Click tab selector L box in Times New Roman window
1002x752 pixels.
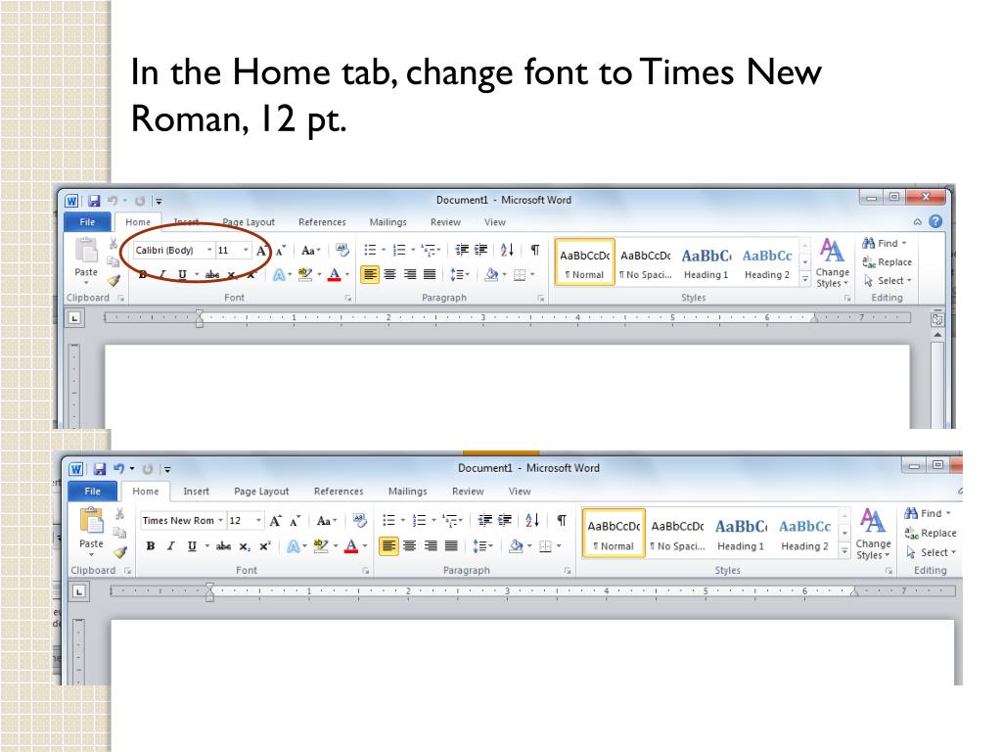78,591
